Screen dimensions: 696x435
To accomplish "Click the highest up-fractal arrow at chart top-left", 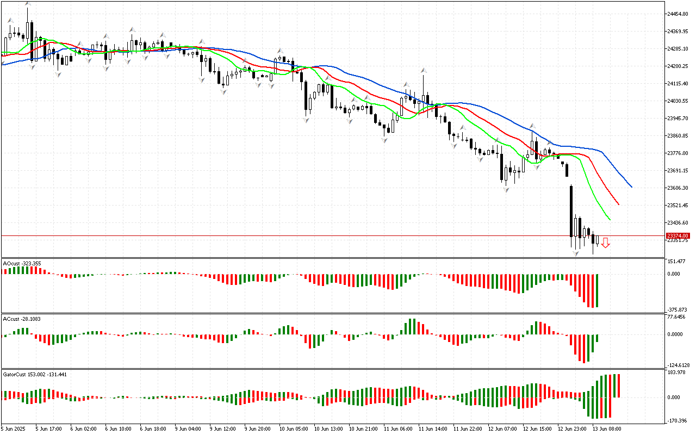I will [x=27, y=3].
